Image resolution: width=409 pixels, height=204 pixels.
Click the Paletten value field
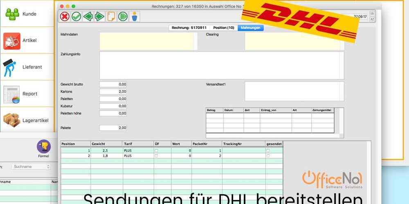(113, 99)
